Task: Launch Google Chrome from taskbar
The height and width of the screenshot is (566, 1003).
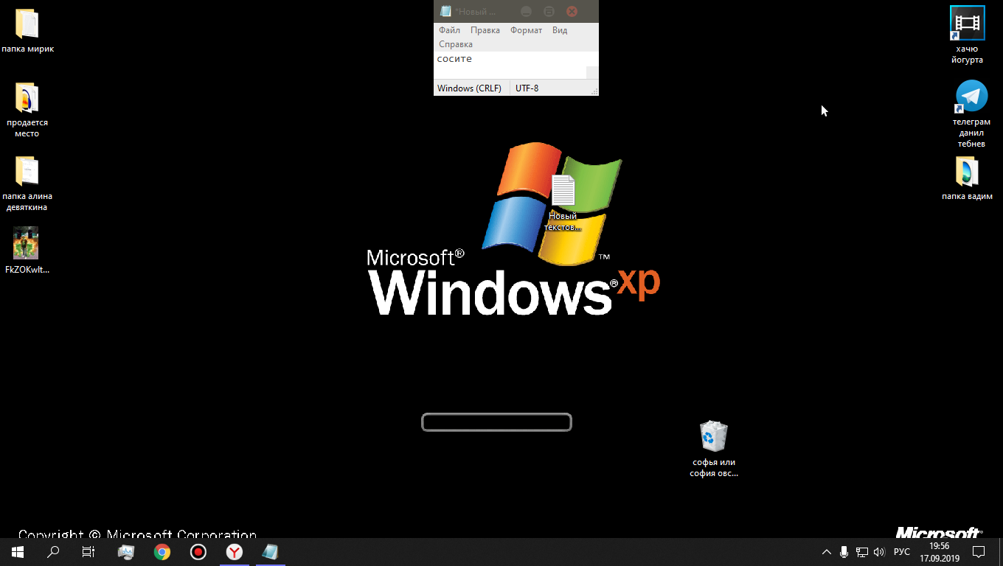Action: (x=162, y=551)
